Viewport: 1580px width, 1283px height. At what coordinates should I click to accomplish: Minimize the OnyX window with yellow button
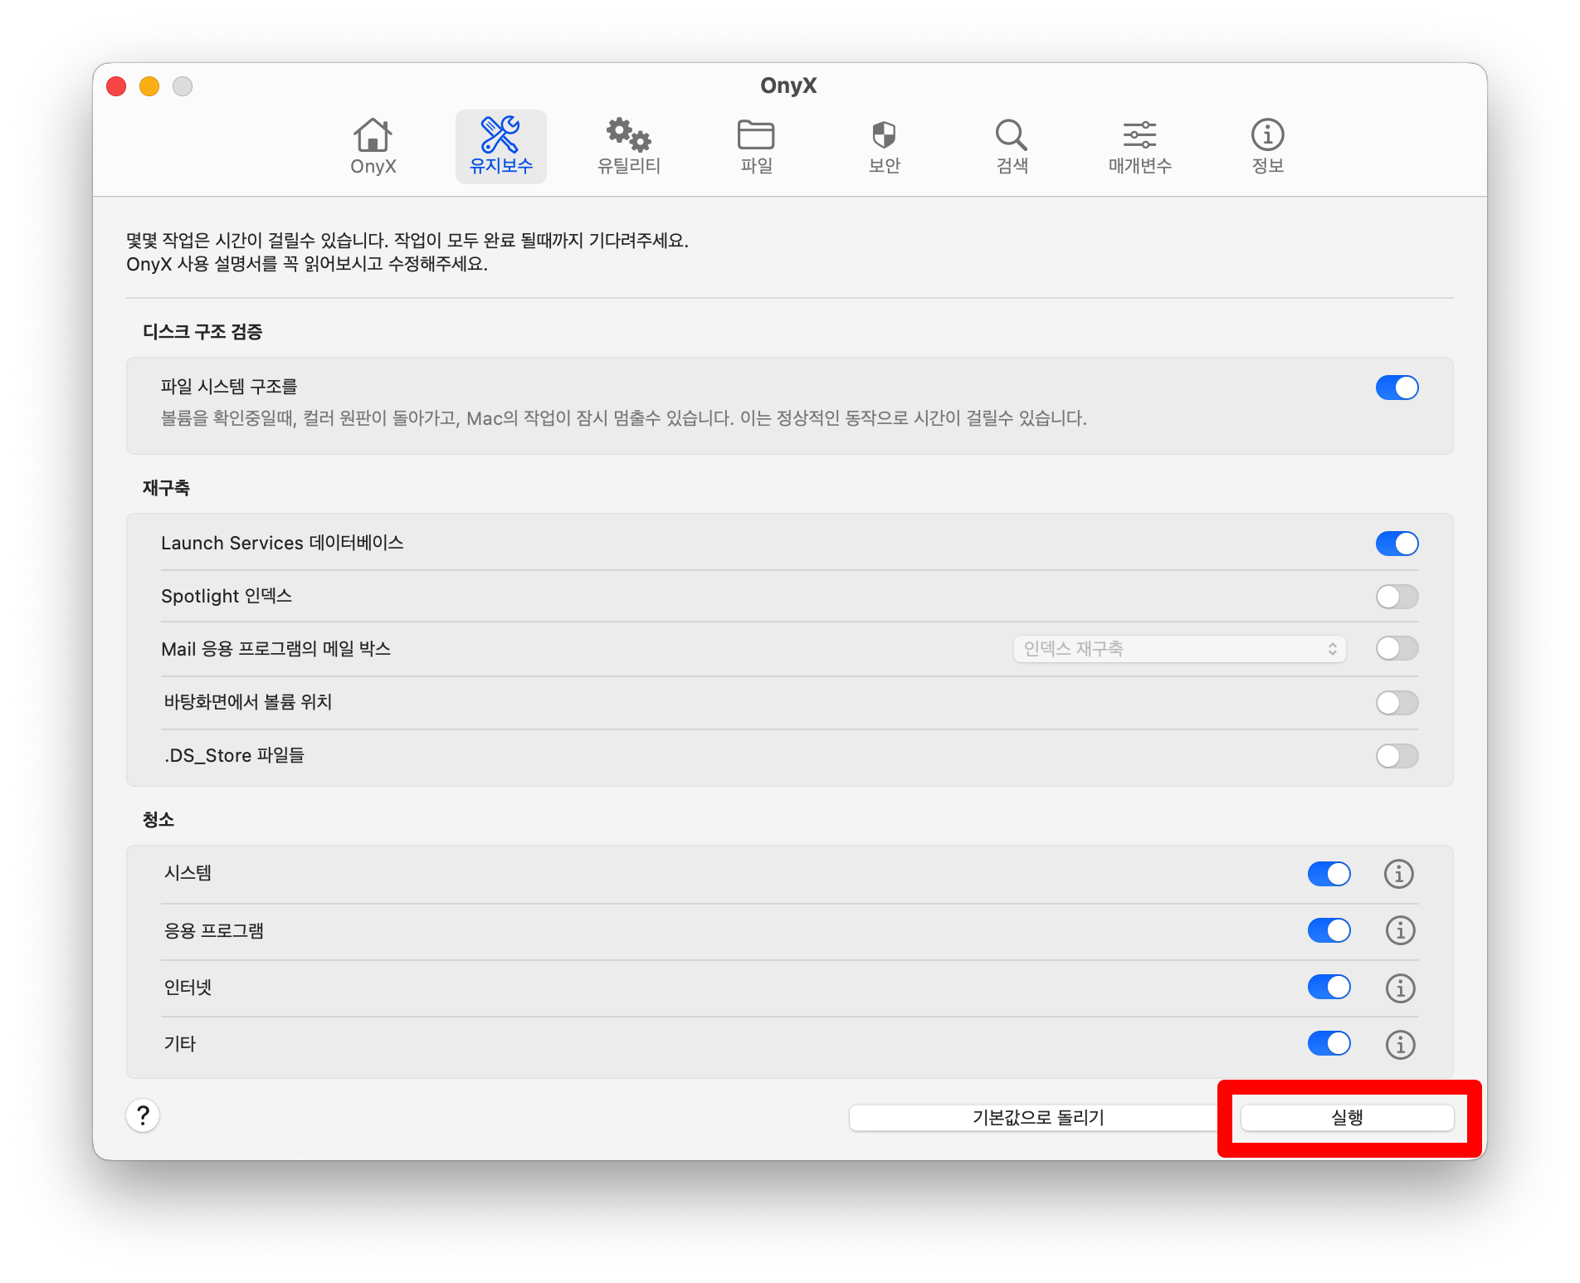[x=149, y=86]
